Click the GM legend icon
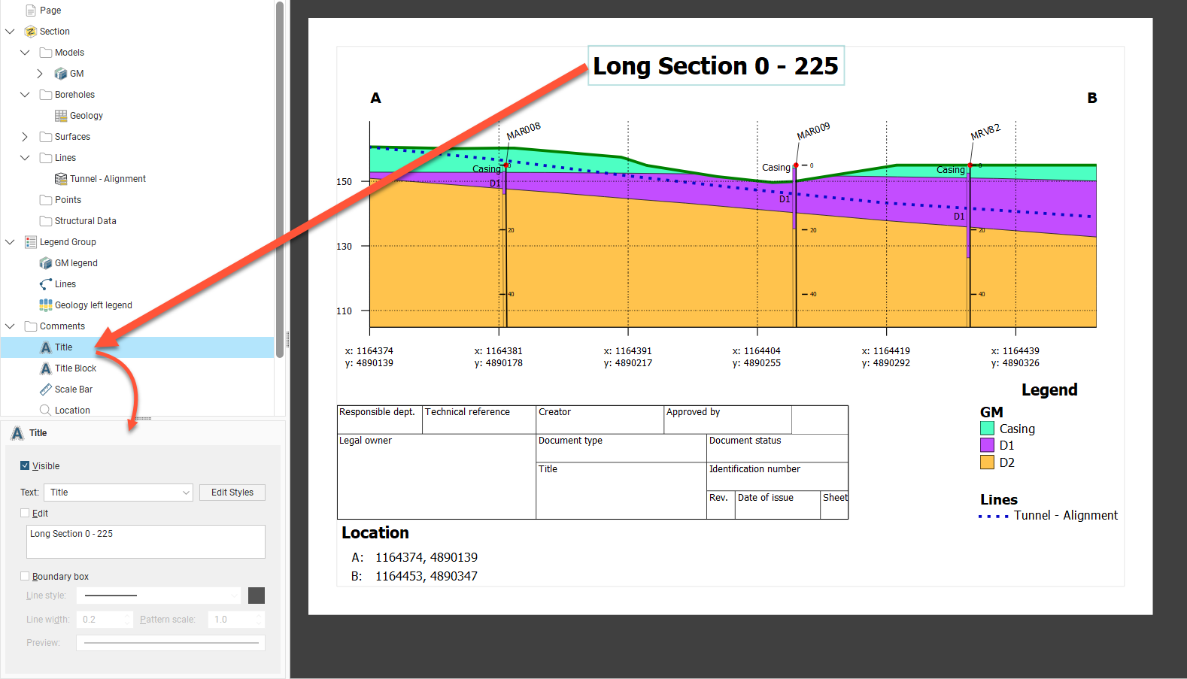This screenshot has height=679, width=1187. click(x=46, y=263)
